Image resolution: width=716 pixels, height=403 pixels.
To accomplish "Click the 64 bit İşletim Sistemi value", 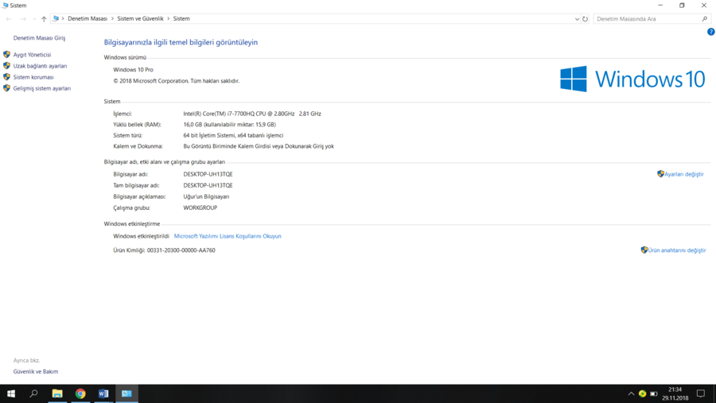I will click(x=233, y=136).
